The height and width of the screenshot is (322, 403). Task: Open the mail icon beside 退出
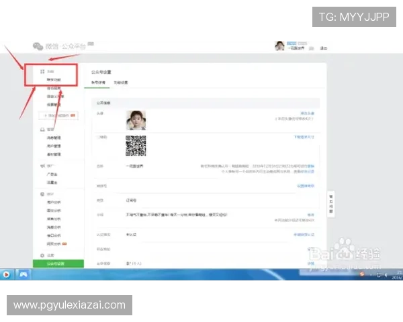311,48
